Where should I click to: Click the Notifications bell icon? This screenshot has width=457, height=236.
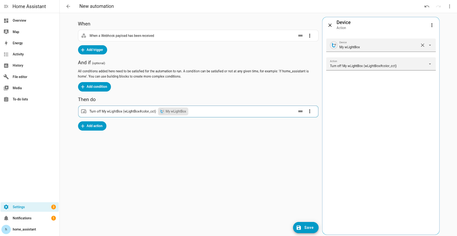click(6, 218)
